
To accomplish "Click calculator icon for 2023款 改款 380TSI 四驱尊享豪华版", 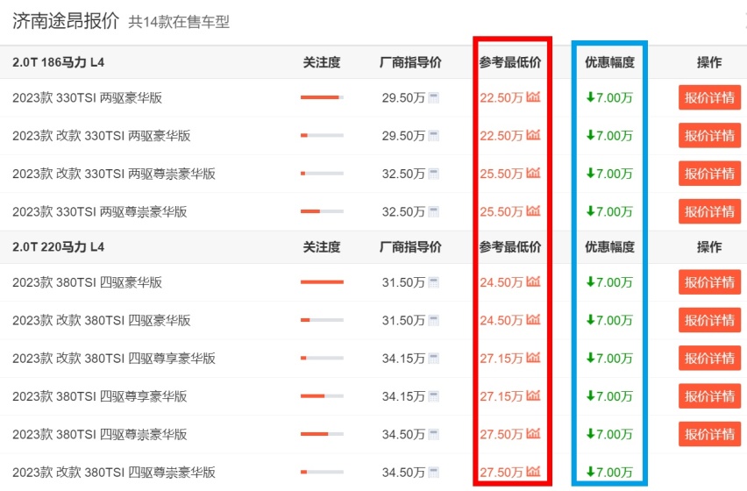I will tap(433, 358).
